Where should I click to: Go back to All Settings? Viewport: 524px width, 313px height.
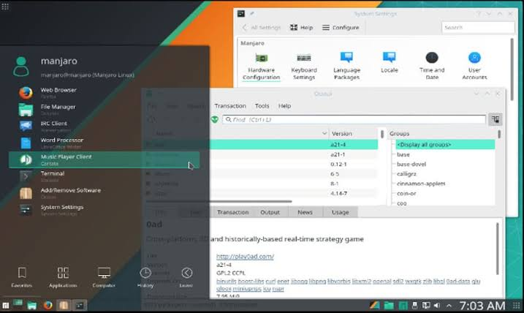(262, 27)
